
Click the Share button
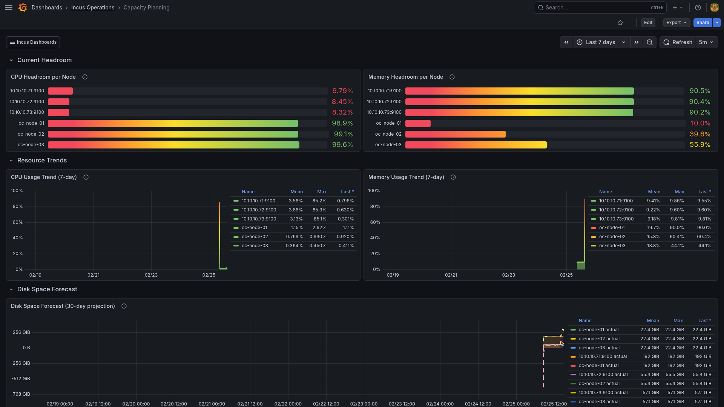703,23
